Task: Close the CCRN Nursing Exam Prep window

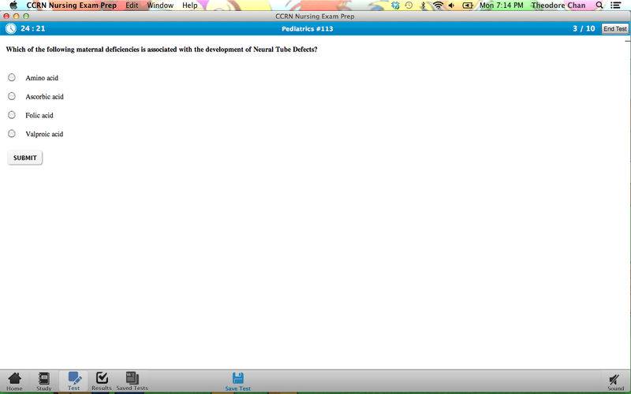Action: coord(6,16)
